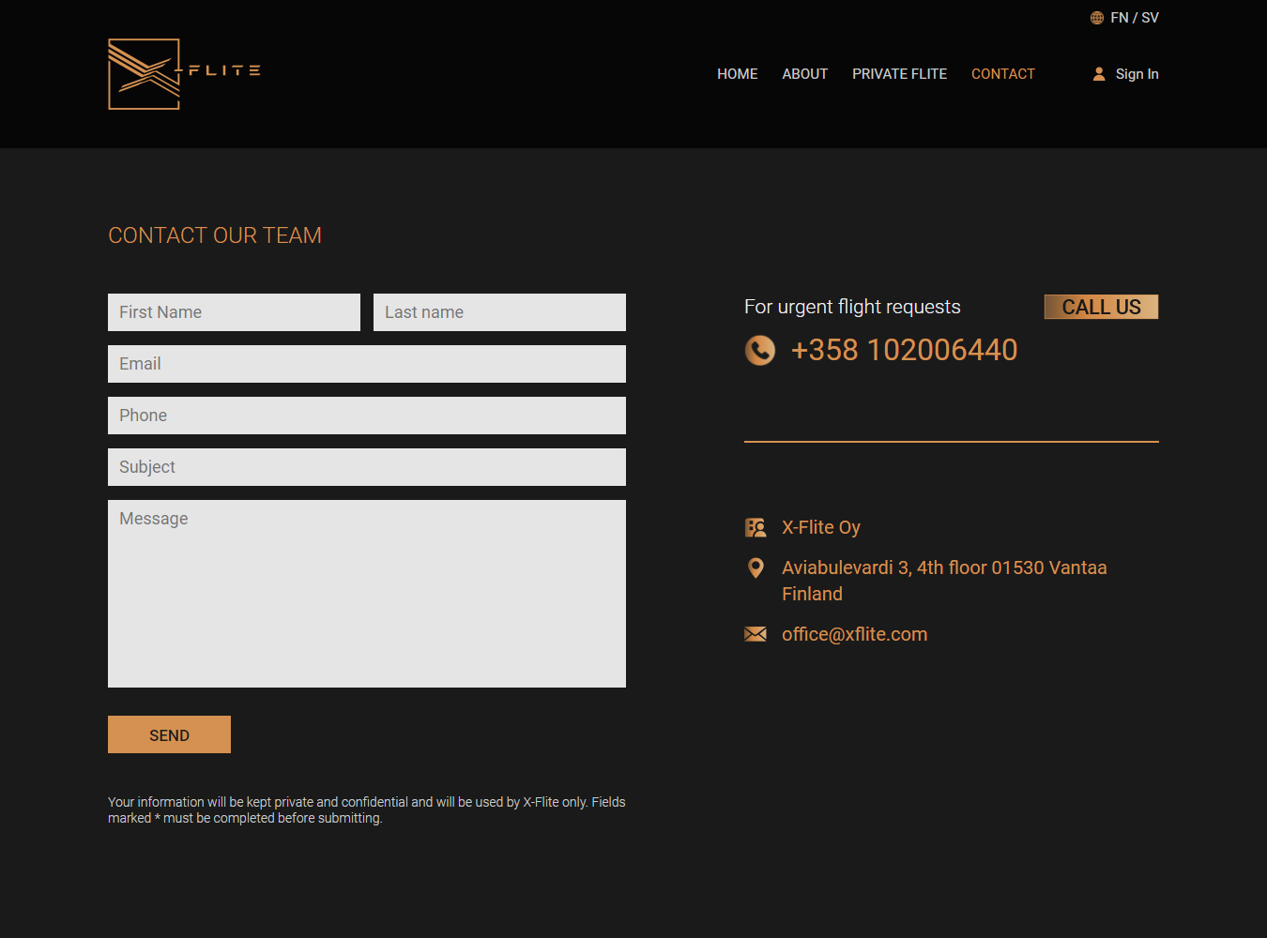Click inside the Message text area

(366, 593)
